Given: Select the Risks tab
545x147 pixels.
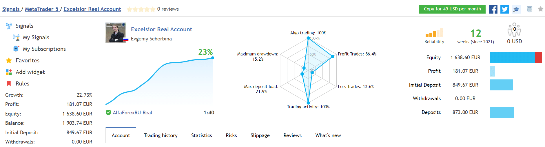Looking at the screenshot, I should click(x=231, y=135).
